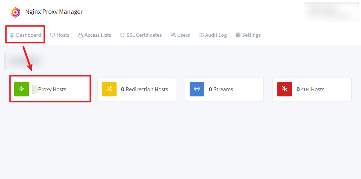Click the Nginx Proxy Manager hexagon logo
This screenshot has height=179, width=361.
coord(15,12)
